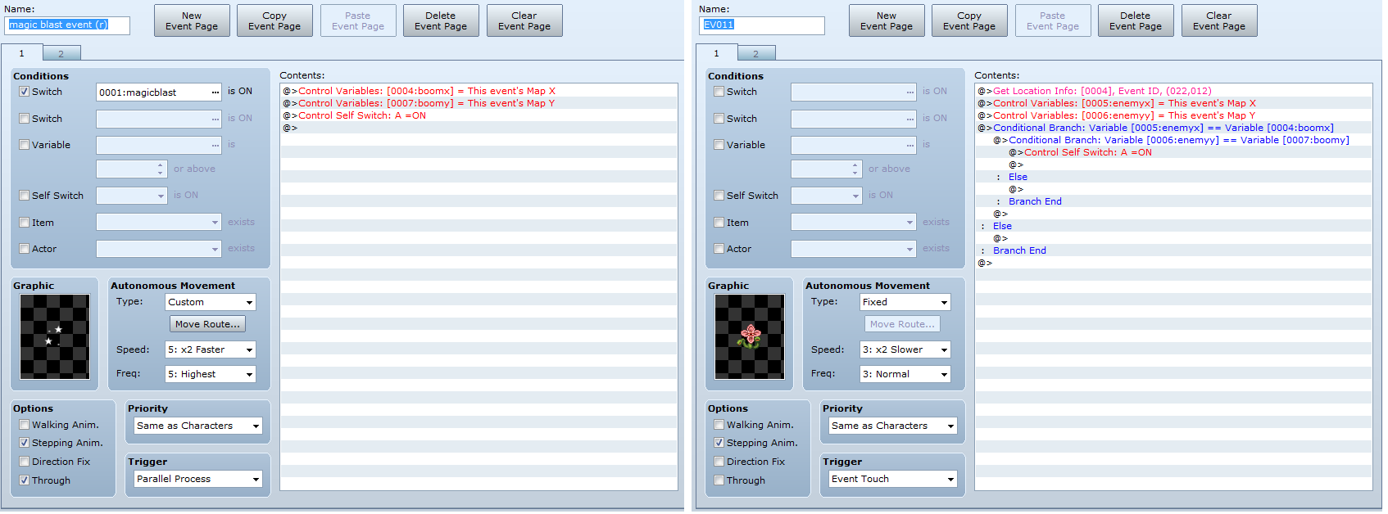Disable the checked Through option
Image resolution: width=1388 pixels, height=514 pixels.
tap(25, 480)
